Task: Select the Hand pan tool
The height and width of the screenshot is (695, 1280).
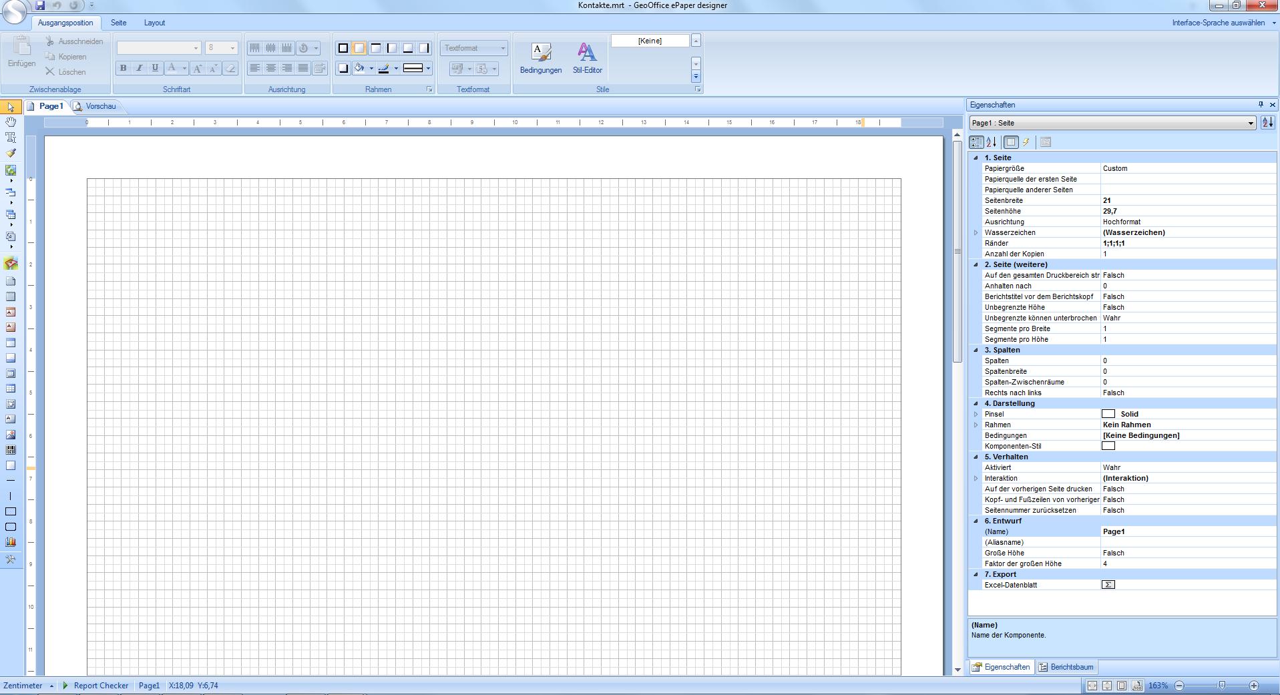Action: tap(11, 122)
